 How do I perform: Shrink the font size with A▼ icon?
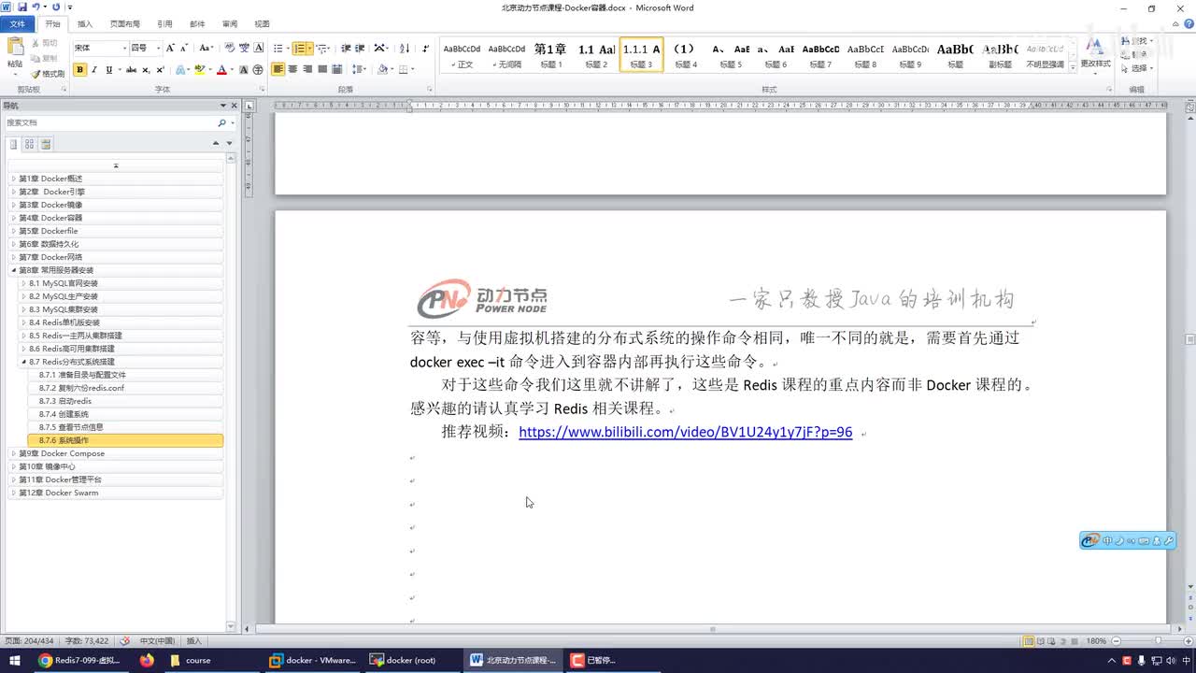click(x=184, y=48)
